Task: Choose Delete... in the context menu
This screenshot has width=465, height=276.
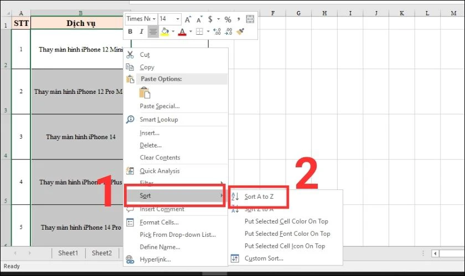Action: tap(176, 145)
